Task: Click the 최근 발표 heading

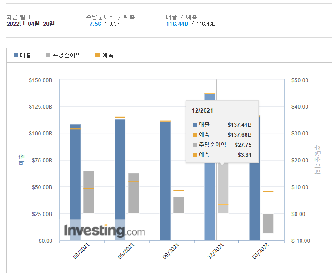Action: tap(19, 17)
